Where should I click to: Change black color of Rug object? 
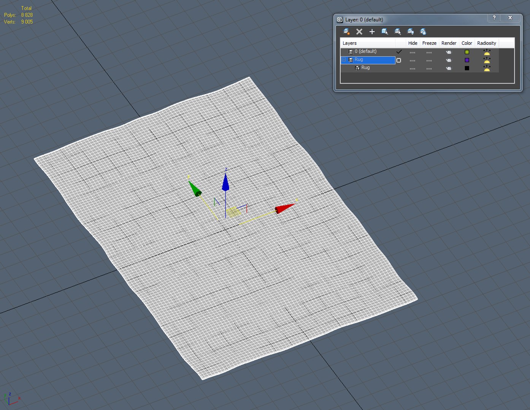467,68
